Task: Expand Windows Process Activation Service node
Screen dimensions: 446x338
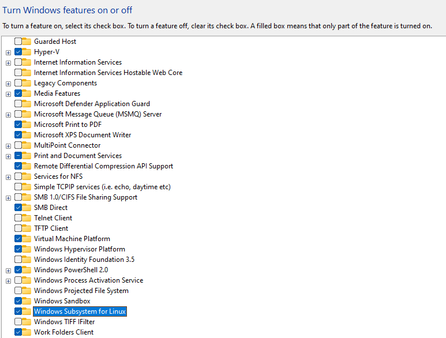Action: pyautogui.click(x=8, y=281)
